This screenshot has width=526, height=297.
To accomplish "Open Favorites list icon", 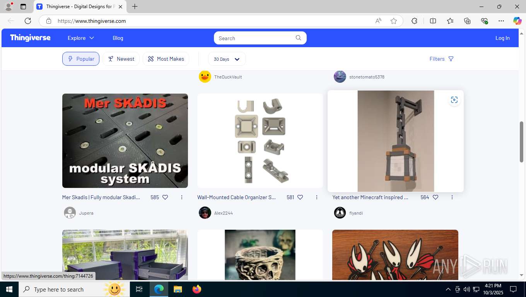I will pos(450,21).
